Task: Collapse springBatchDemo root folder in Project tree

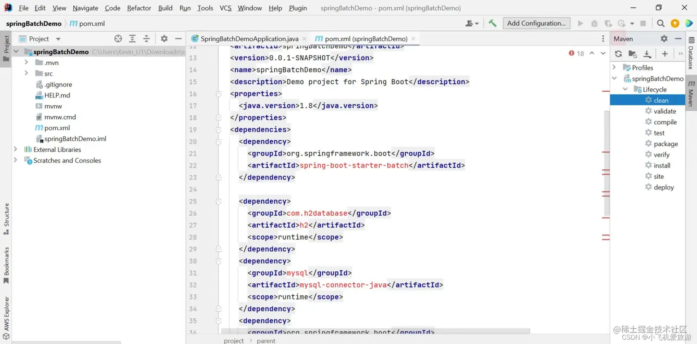Action: point(16,52)
